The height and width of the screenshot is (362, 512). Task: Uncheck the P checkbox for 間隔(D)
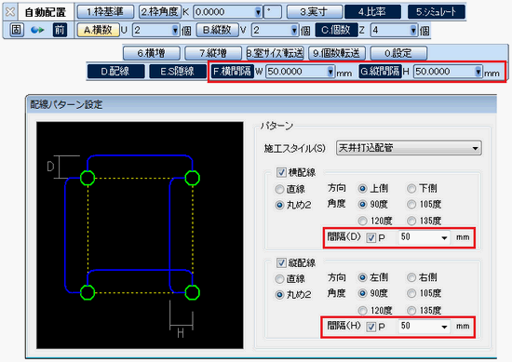(x=371, y=237)
